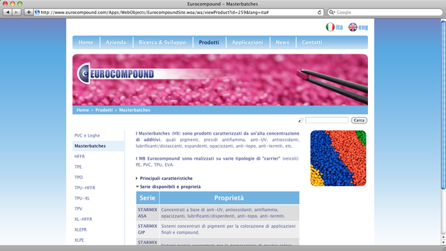
Task: Open the News navigation tab
Action: (x=282, y=43)
